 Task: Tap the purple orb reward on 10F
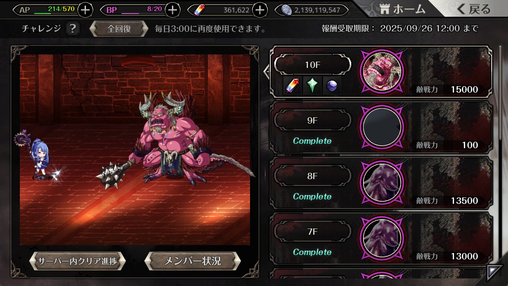point(332,85)
